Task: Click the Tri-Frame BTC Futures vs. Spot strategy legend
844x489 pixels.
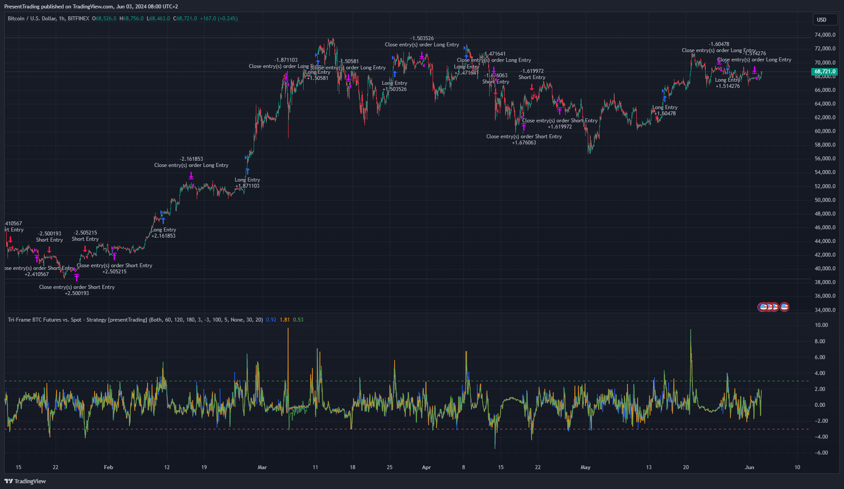Action: (x=136, y=320)
